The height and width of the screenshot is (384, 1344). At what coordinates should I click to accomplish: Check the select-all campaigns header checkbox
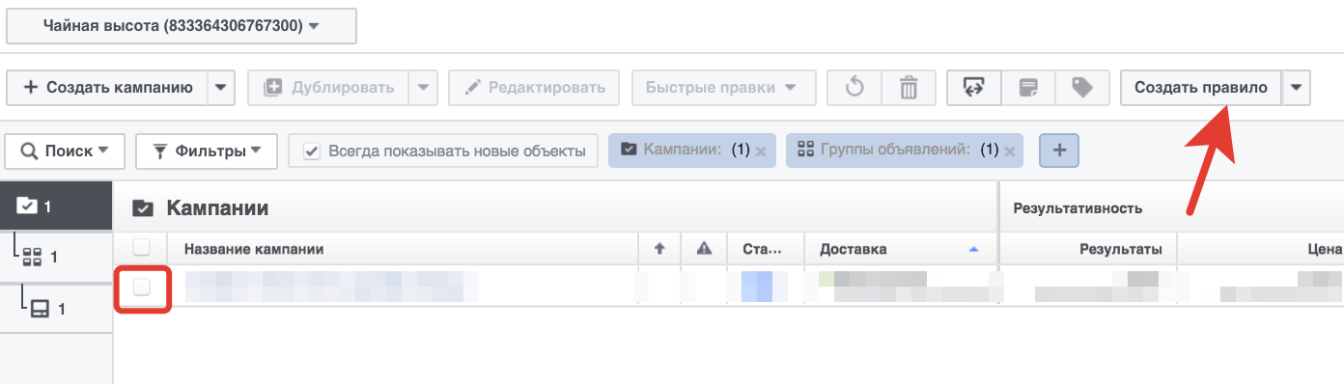click(141, 248)
